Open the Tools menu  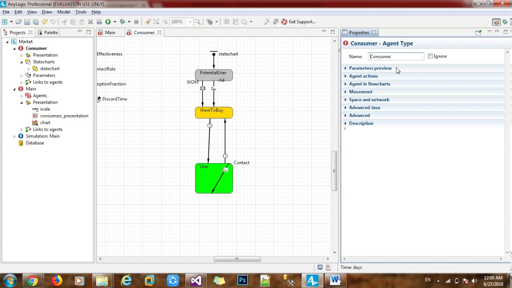click(81, 12)
